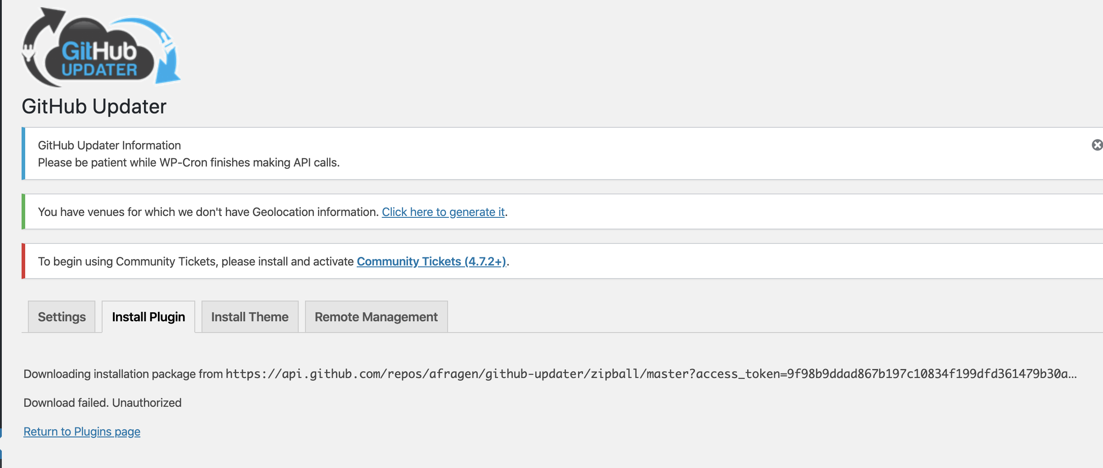
Task: Select the active Install Plugin tab
Action: tap(148, 317)
